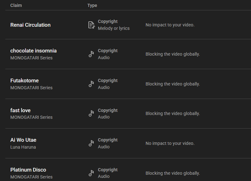Click "Melody or lyrics" type label
The width and height of the screenshot is (251, 181).
tap(114, 28)
